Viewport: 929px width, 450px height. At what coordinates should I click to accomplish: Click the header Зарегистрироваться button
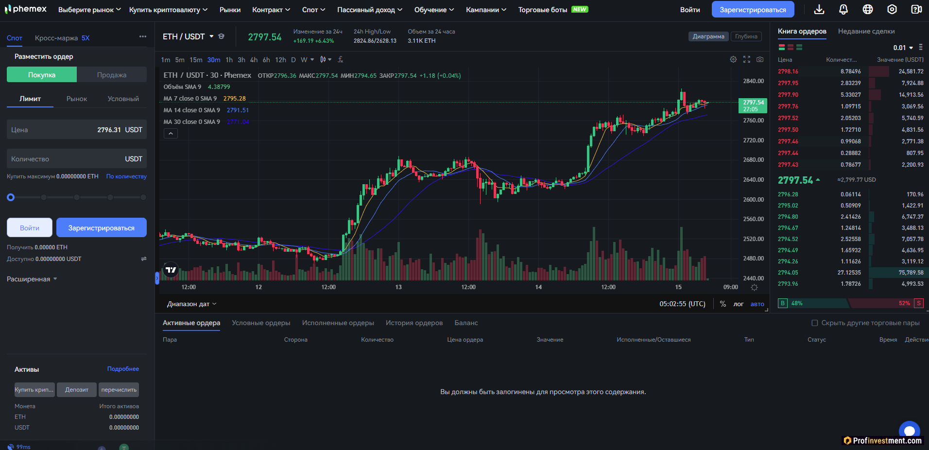coord(753,9)
